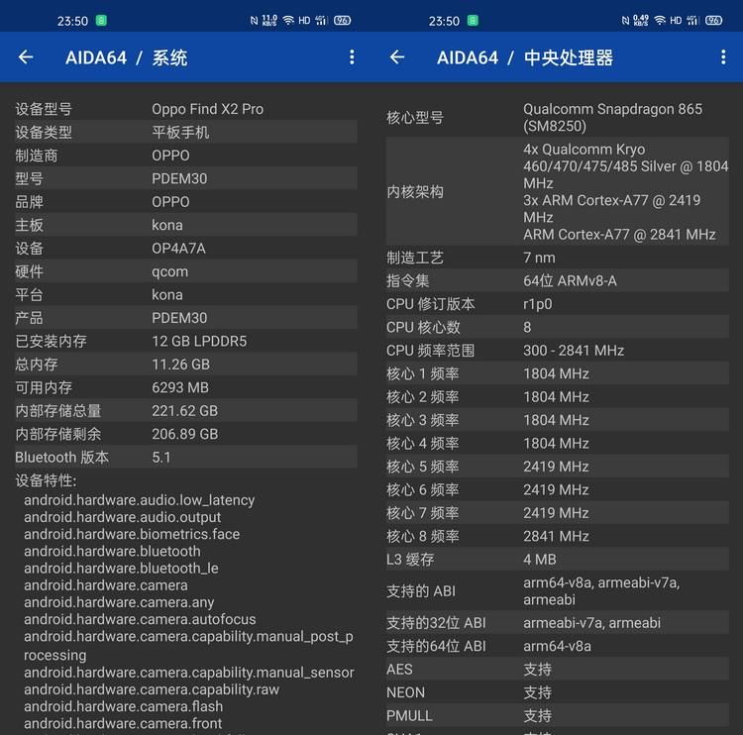743x735 pixels.
Task: Select the Bluetooth 版本 value 5.1
Action: point(161,458)
